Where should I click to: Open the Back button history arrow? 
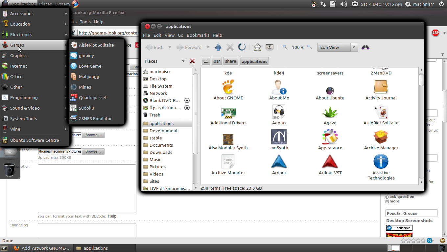[x=170, y=47]
